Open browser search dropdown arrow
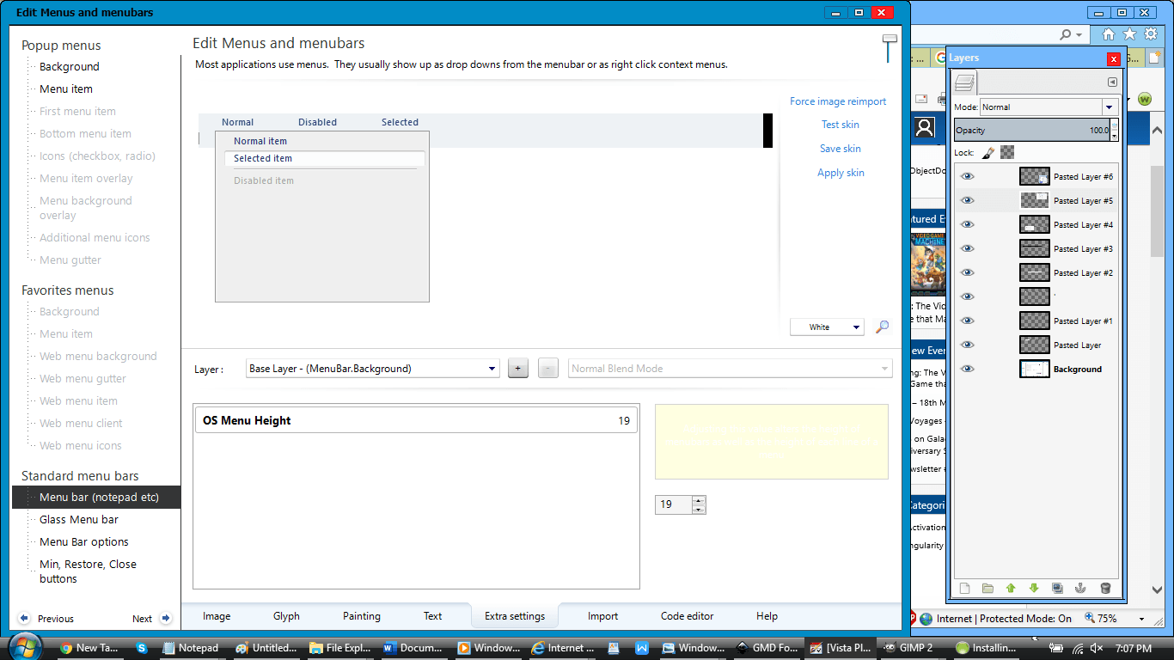The height and width of the screenshot is (660, 1174). (1079, 34)
